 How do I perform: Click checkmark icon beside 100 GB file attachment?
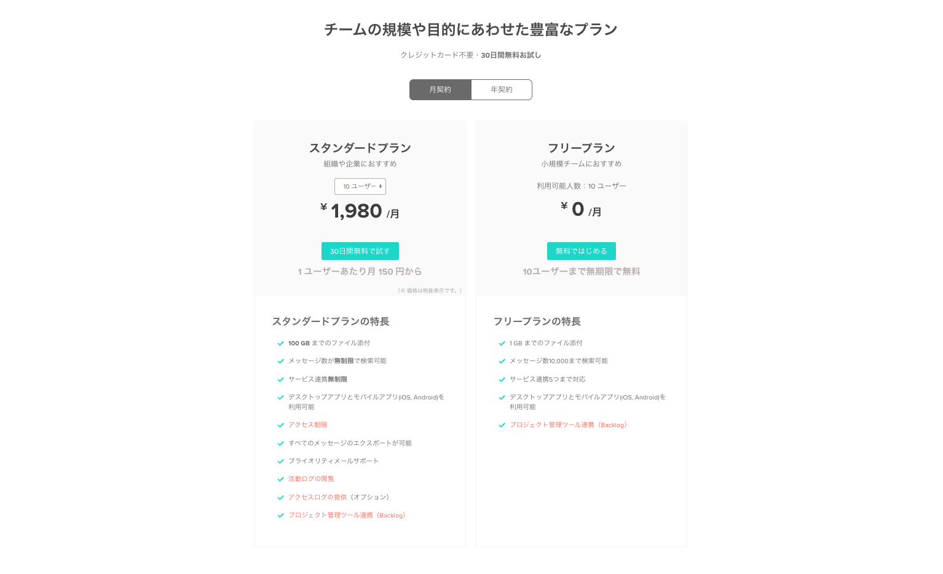[x=280, y=344]
